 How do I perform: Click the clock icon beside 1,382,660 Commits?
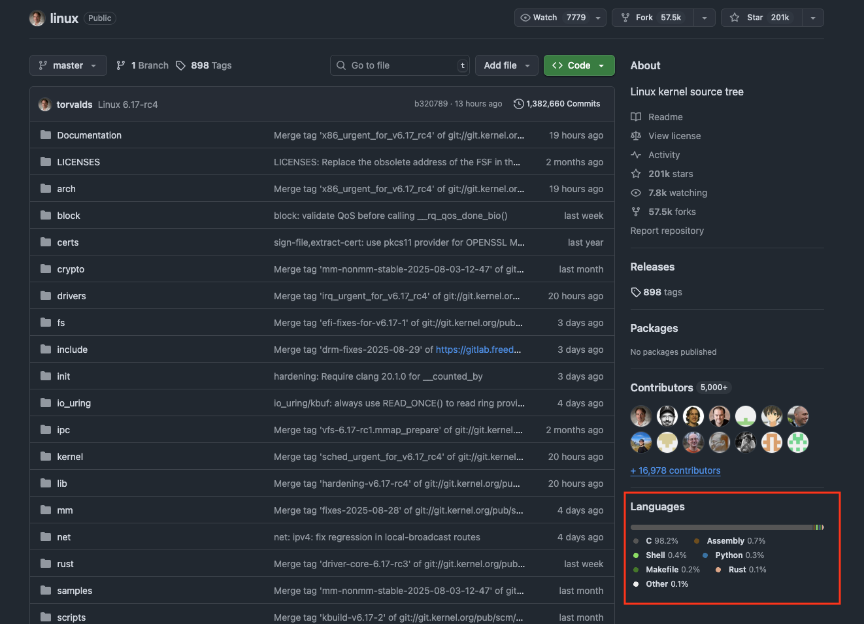[519, 104]
